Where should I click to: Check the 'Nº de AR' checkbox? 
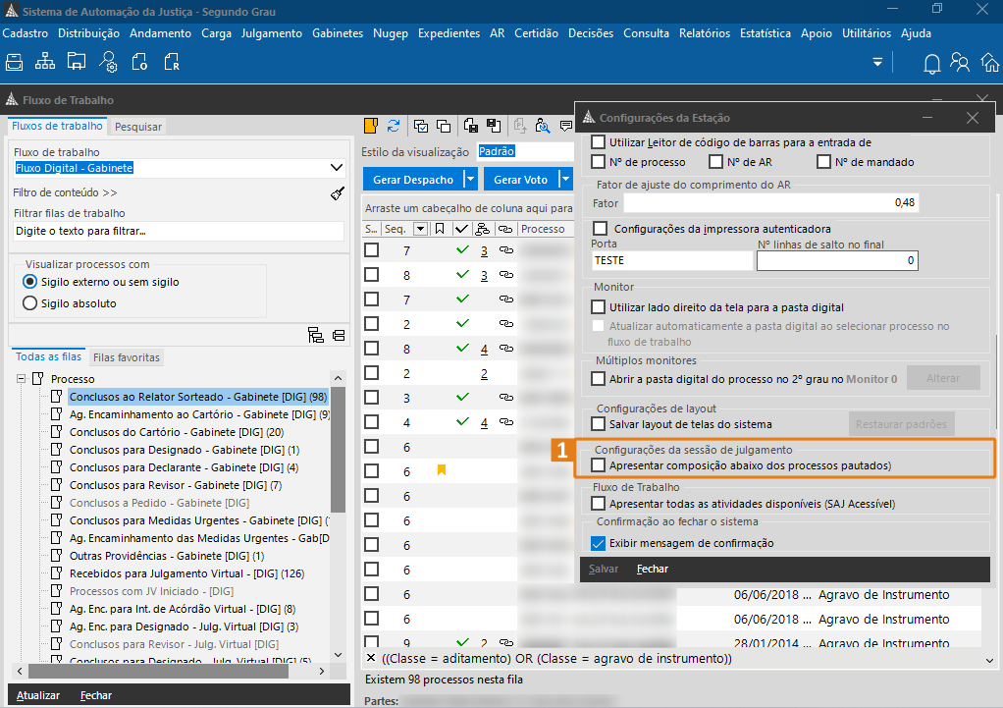(x=715, y=161)
